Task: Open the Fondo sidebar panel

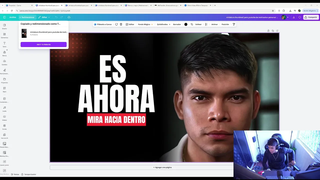Action: click(4, 127)
